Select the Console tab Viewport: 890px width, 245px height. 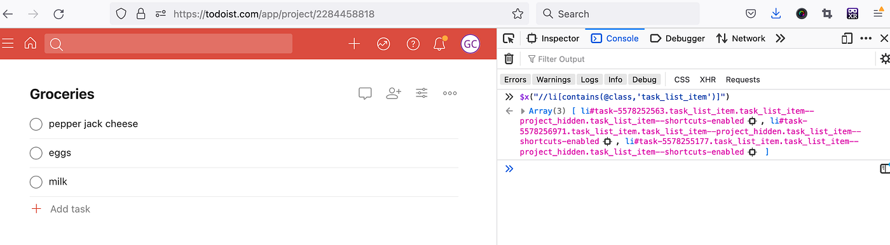click(615, 38)
